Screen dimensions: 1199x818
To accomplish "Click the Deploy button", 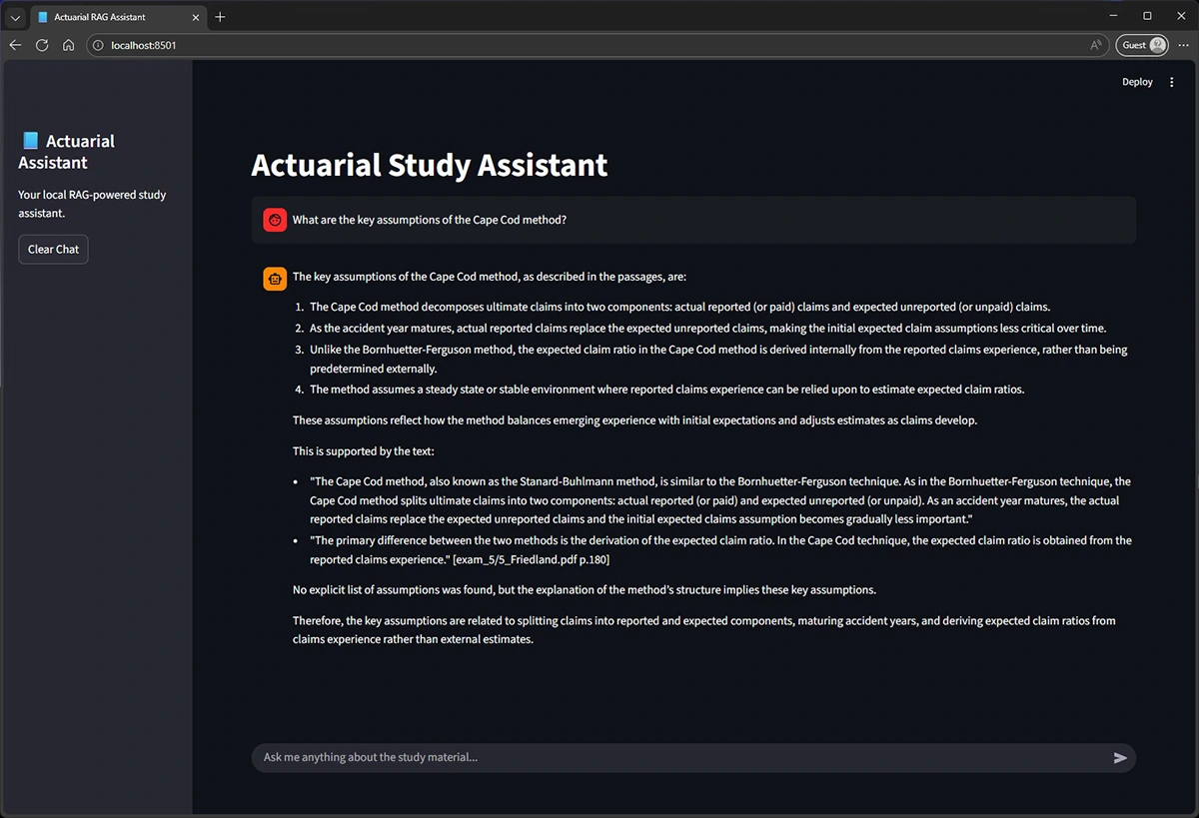I will pyautogui.click(x=1137, y=82).
